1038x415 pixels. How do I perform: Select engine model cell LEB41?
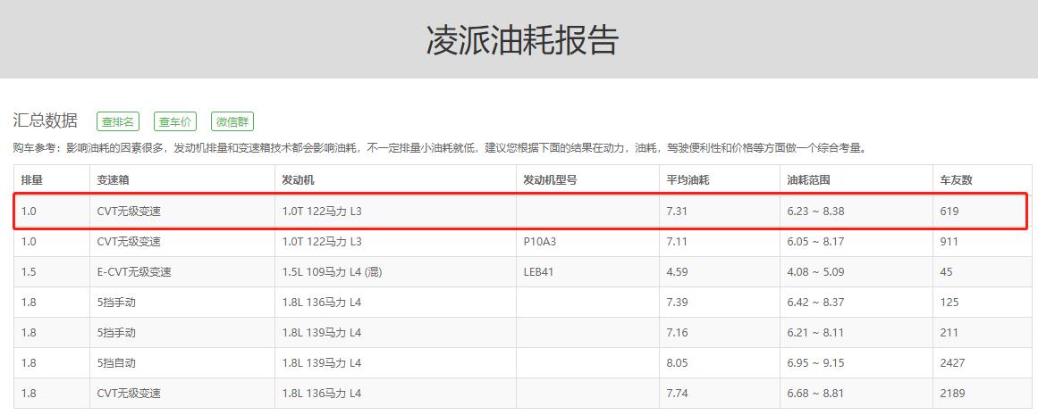point(538,272)
